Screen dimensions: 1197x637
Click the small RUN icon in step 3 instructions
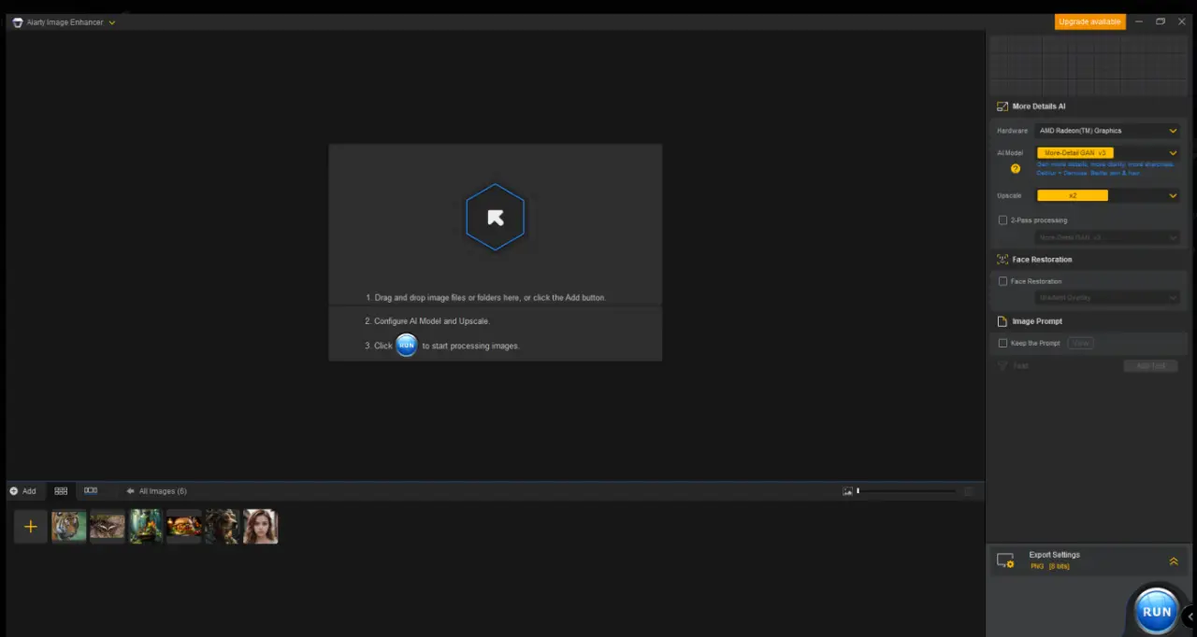(x=406, y=345)
